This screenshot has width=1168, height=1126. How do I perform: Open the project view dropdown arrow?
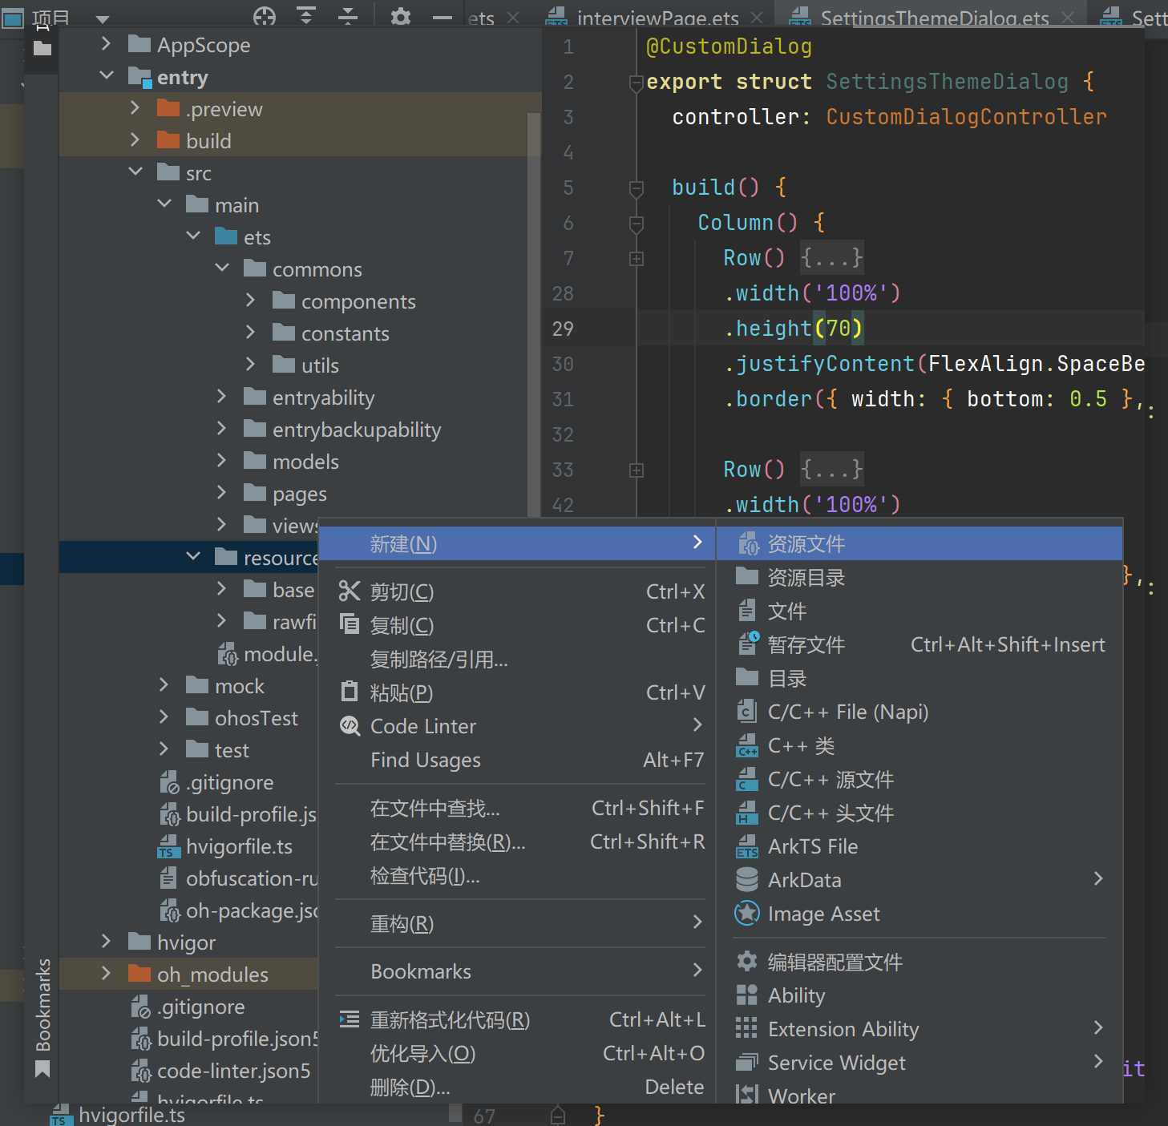[102, 18]
